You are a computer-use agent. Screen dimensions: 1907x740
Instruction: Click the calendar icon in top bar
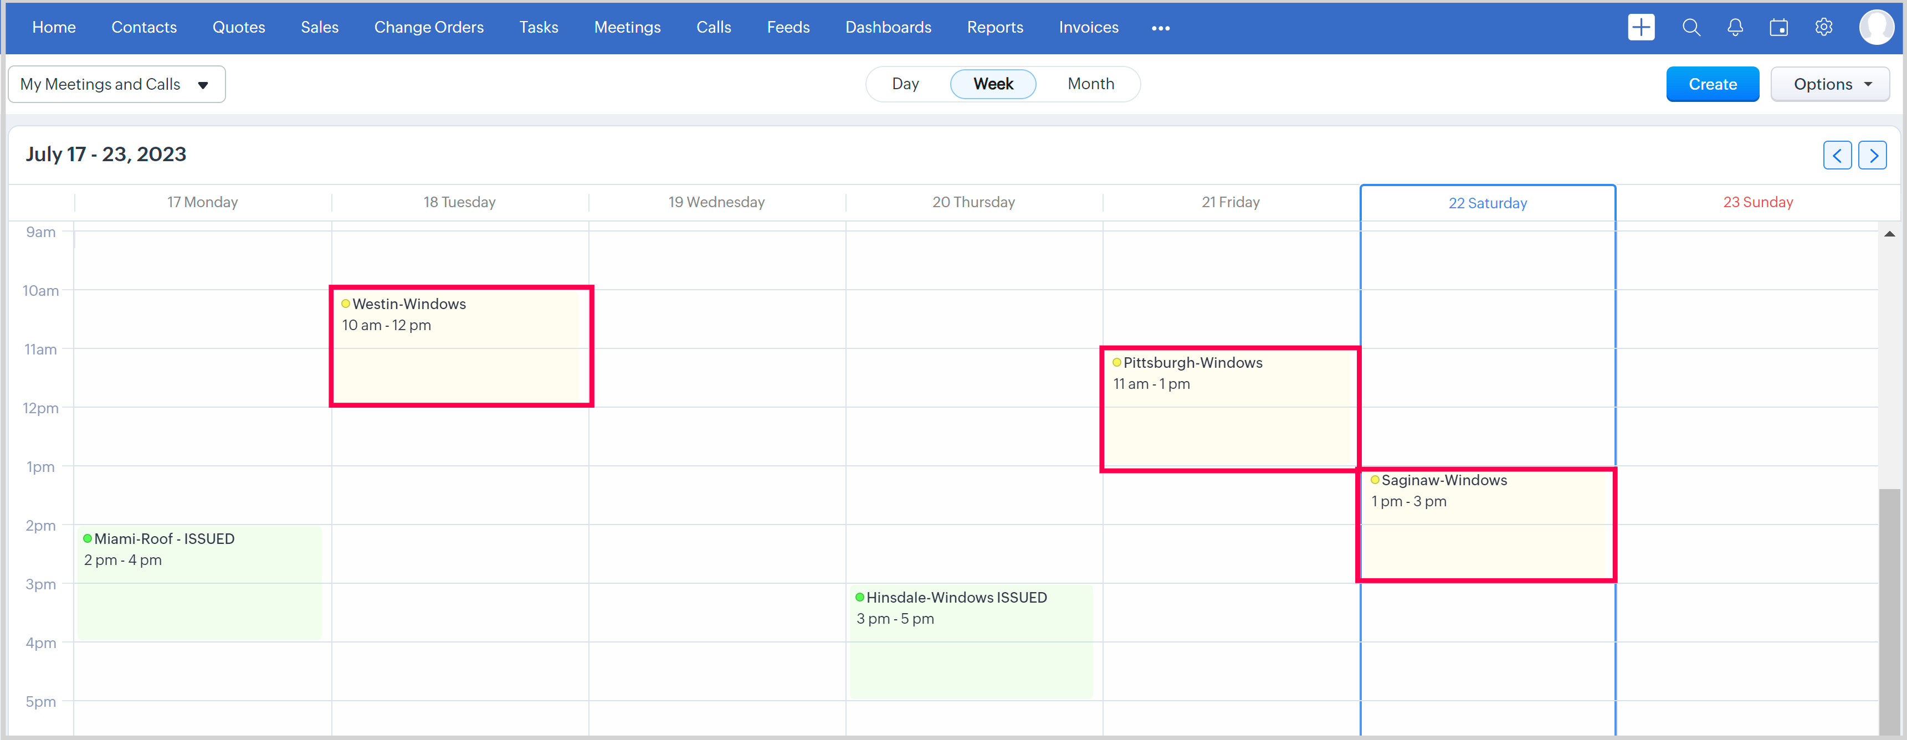(x=1778, y=27)
